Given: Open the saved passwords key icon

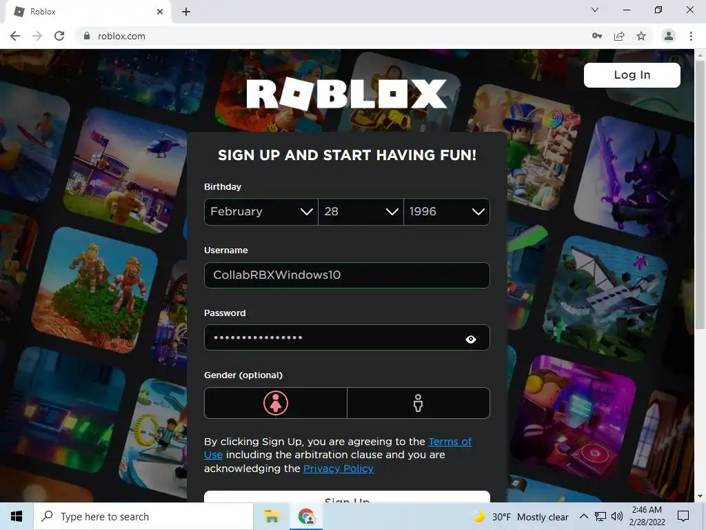Looking at the screenshot, I should [597, 36].
